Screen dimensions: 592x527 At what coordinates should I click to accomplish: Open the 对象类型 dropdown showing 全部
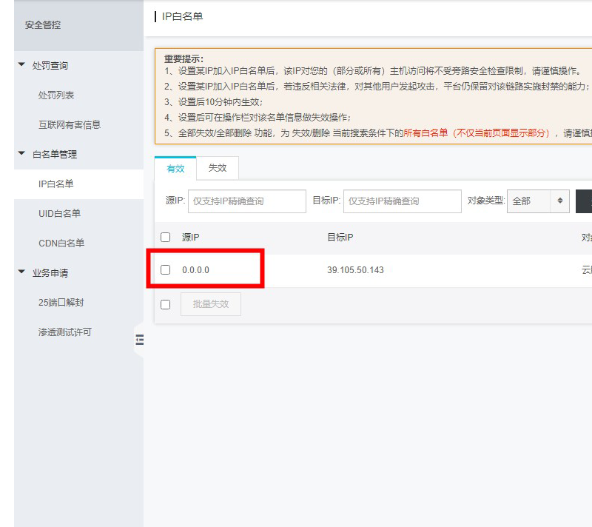538,201
